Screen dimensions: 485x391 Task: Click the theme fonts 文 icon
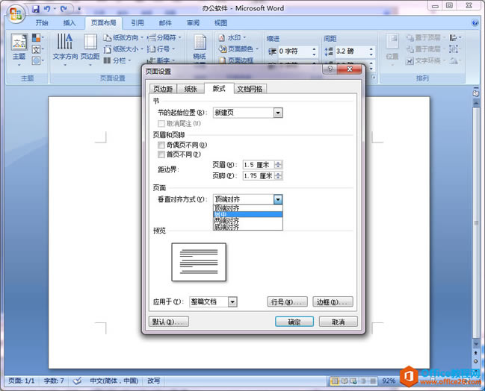click(x=36, y=49)
